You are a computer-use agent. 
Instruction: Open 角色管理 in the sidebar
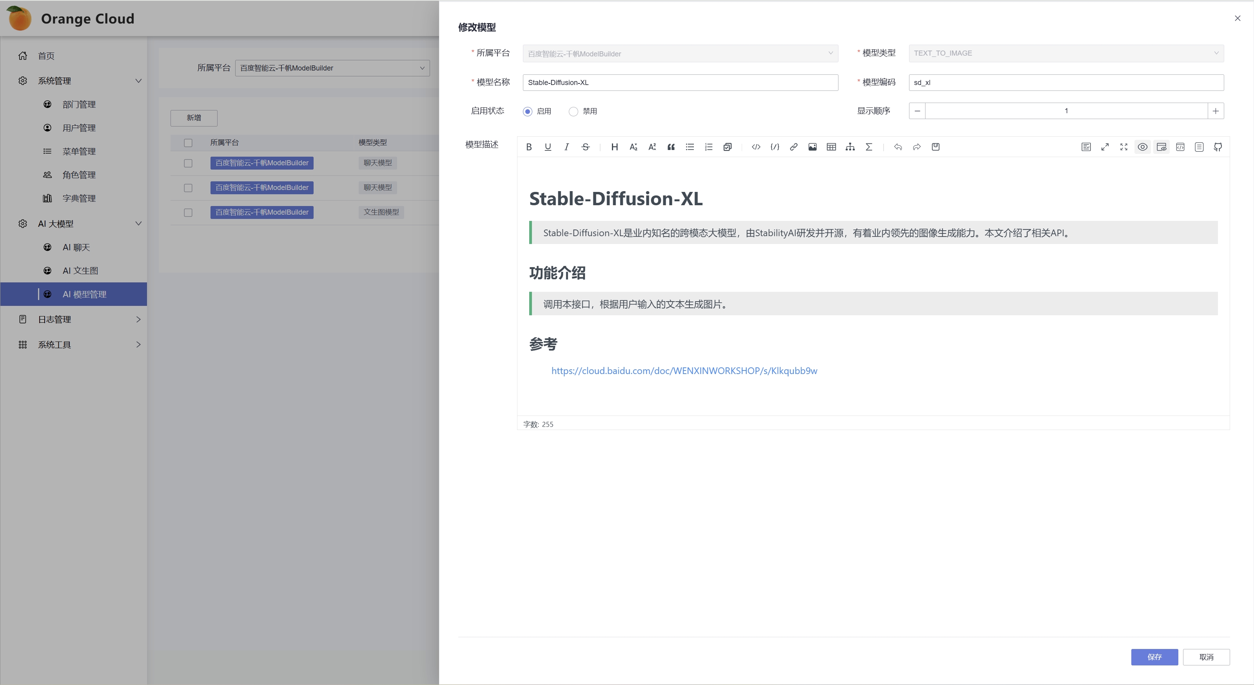(74, 175)
